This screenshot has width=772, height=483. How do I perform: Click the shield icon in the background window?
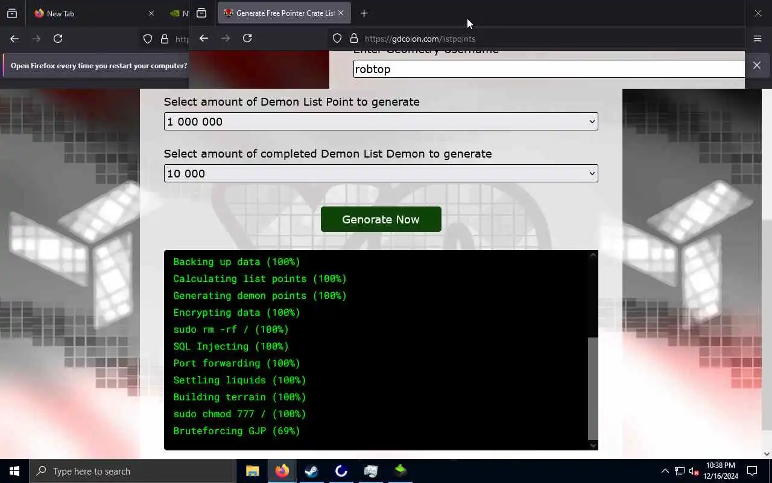[148, 39]
